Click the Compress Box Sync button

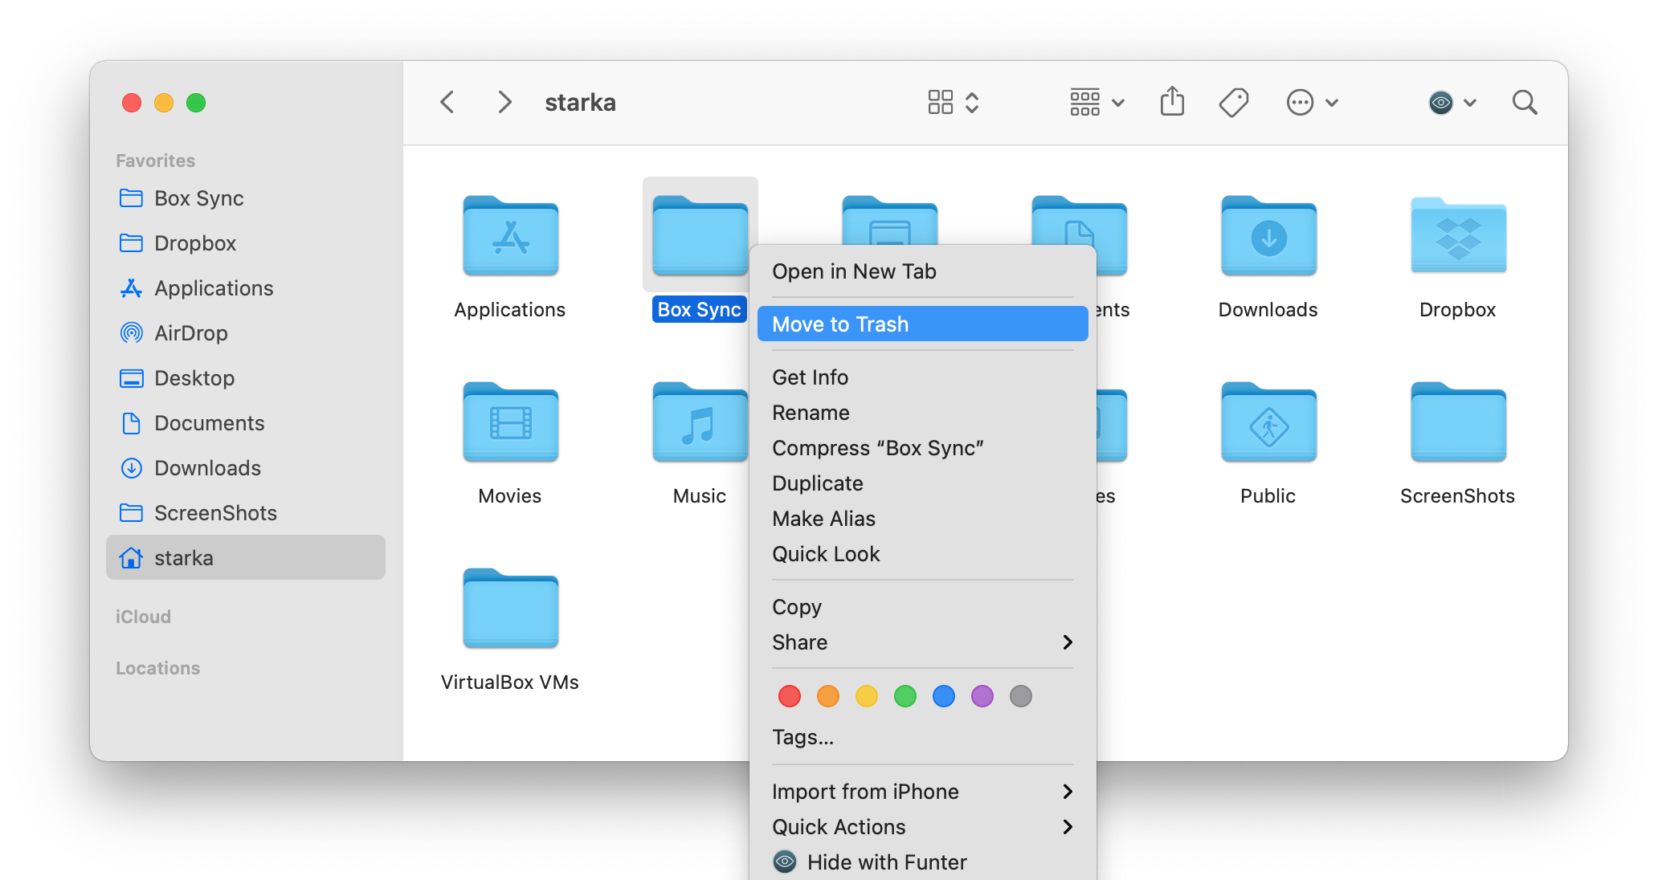point(878,447)
